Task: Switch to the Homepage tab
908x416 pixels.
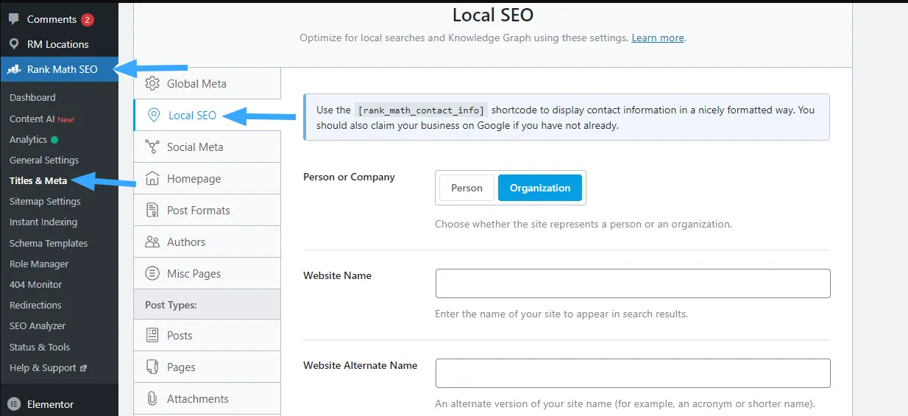Action: pyautogui.click(x=207, y=178)
